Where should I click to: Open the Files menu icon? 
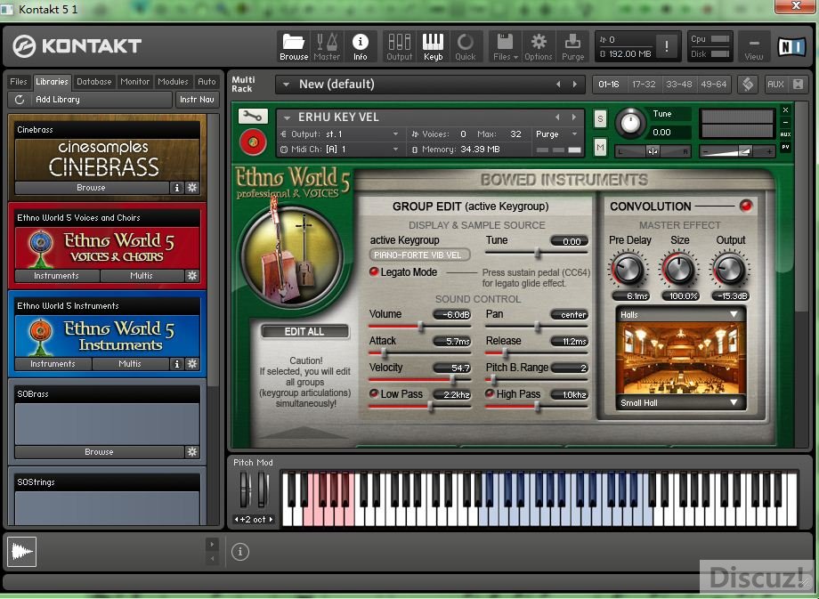[x=505, y=46]
